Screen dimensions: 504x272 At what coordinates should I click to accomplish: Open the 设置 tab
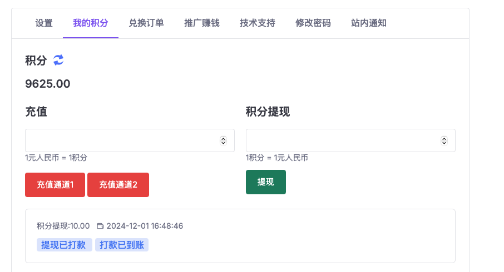coord(44,23)
